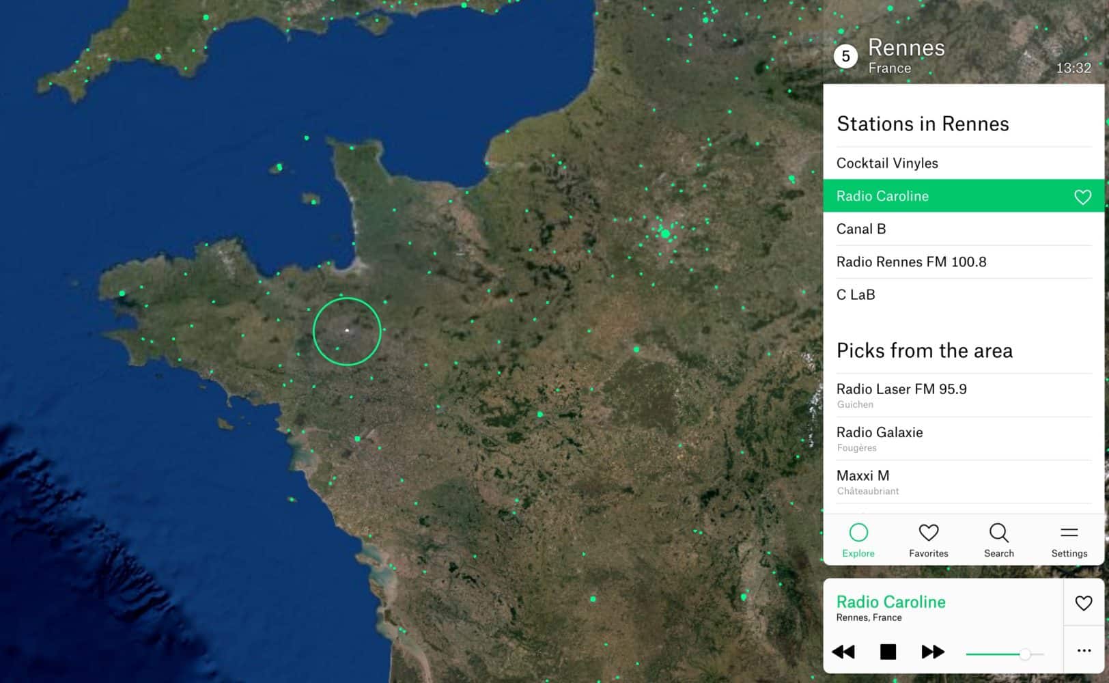The width and height of the screenshot is (1109, 683).
Task: Tune in to Radio Rennes FM 100.8
Action: click(911, 262)
